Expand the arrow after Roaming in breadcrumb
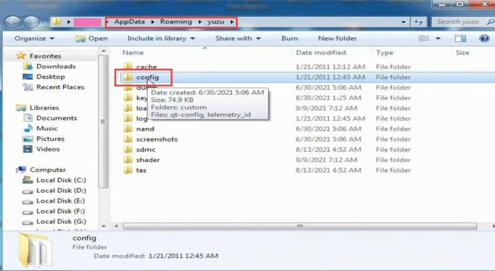 tap(200, 22)
